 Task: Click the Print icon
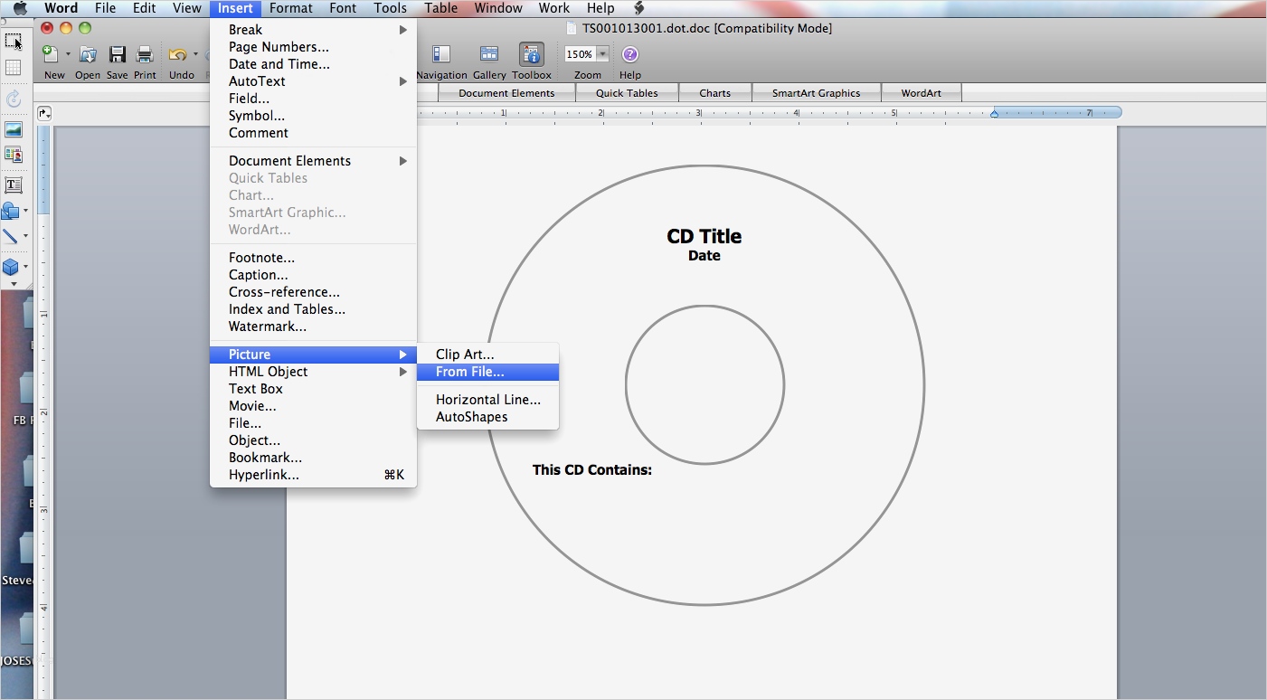coord(145,55)
